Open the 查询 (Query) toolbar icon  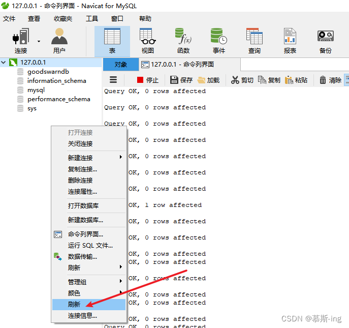(x=255, y=41)
